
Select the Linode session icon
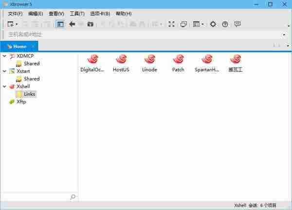(x=149, y=60)
